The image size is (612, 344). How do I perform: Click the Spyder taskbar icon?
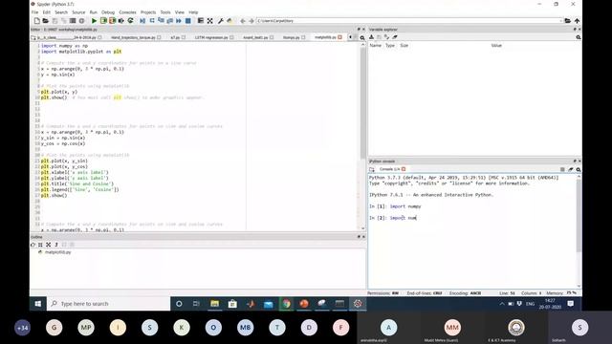[358, 304]
